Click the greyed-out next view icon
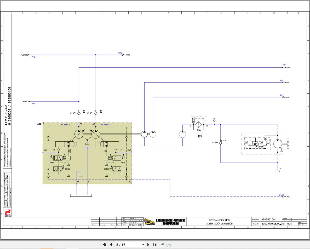This screenshot has width=310, height=249. point(168,245)
